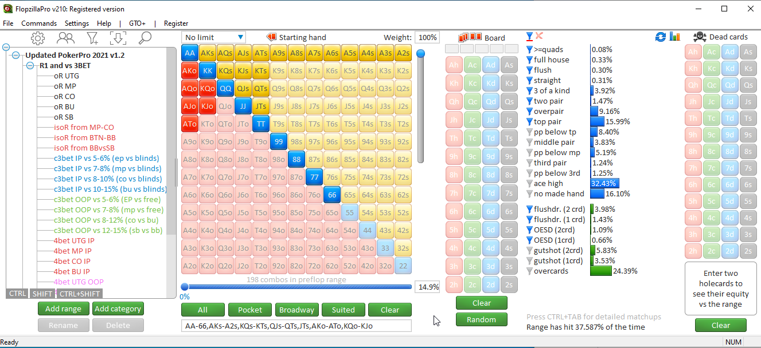Open the No limit game type dropdown

click(x=213, y=37)
